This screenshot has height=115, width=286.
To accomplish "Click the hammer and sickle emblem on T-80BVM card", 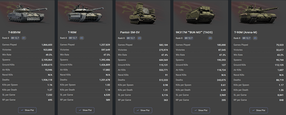I will (10, 9).
